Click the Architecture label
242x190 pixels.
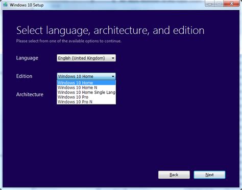click(30, 94)
